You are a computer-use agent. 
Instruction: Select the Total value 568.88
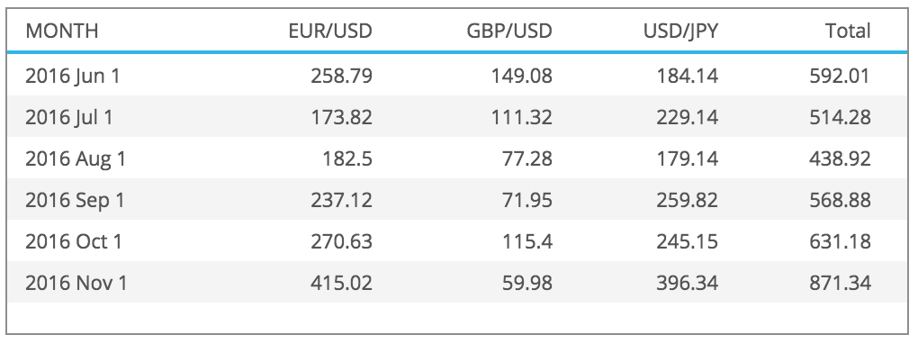tap(840, 201)
